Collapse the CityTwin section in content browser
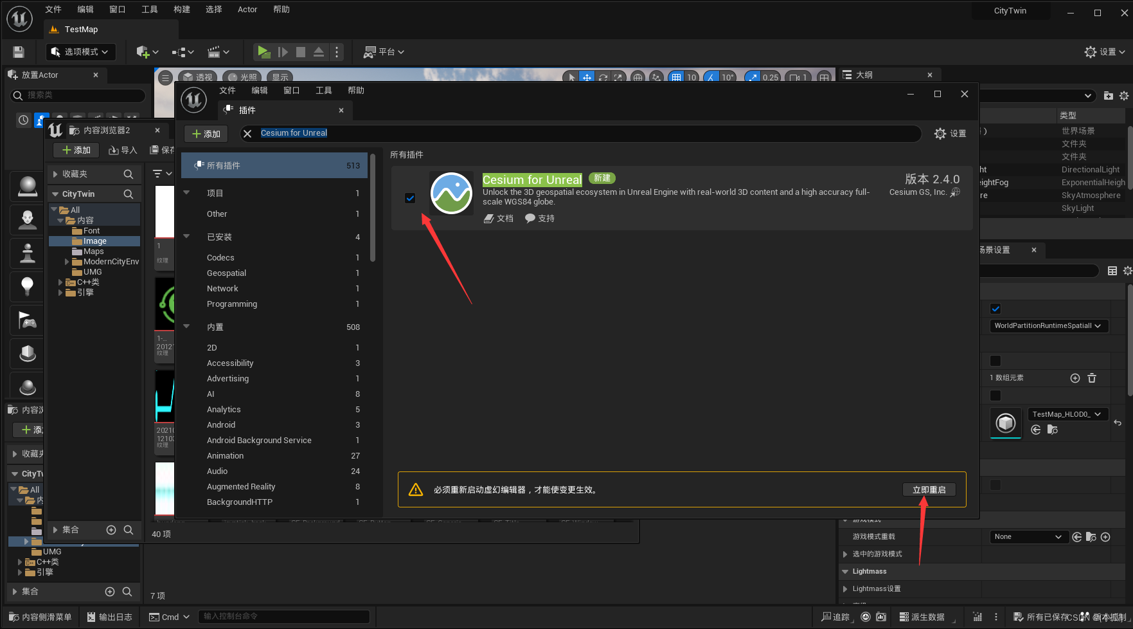Image resolution: width=1133 pixels, height=629 pixels. pyautogui.click(x=54, y=194)
